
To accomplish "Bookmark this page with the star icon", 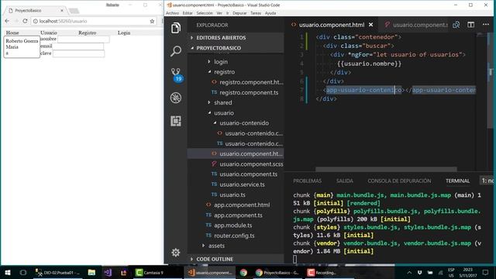I will click(x=152, y=21).
